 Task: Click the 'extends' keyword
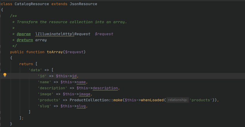(59, 4)
